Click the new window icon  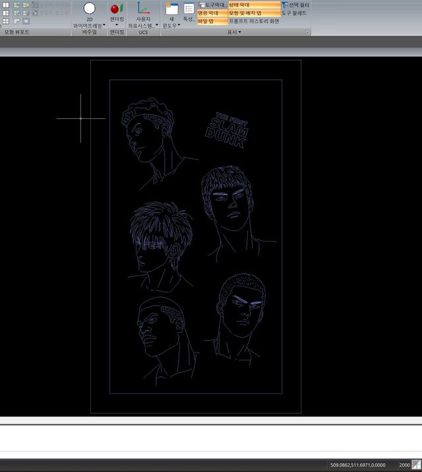[171, 9]
